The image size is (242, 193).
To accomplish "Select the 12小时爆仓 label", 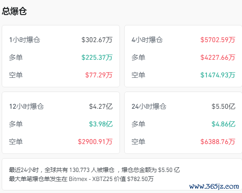I will 27,107.
